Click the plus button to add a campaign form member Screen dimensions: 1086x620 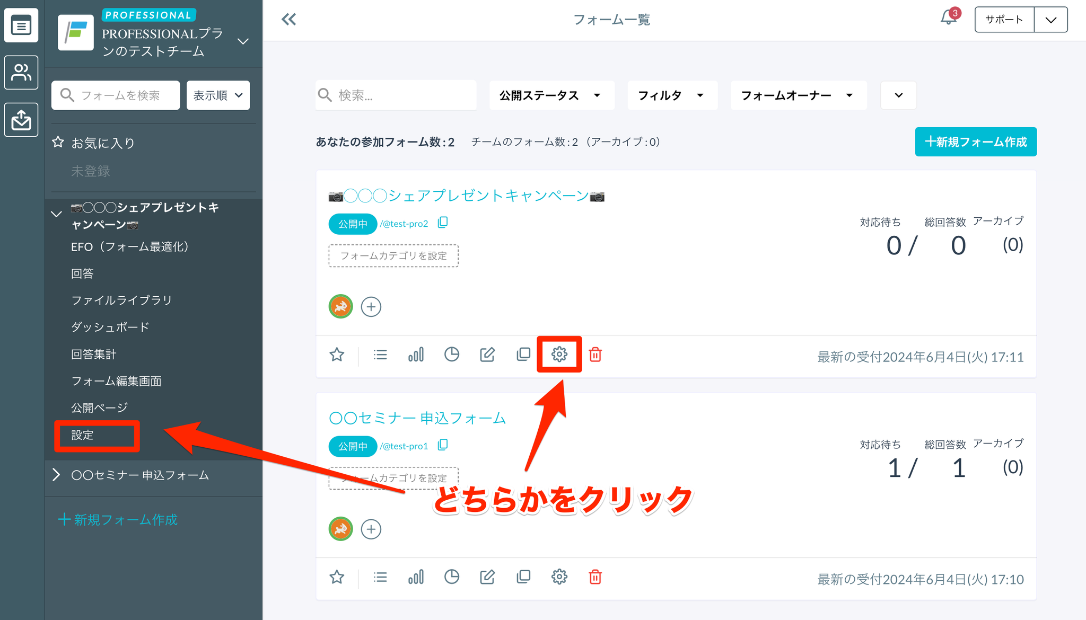click(371, 307)
